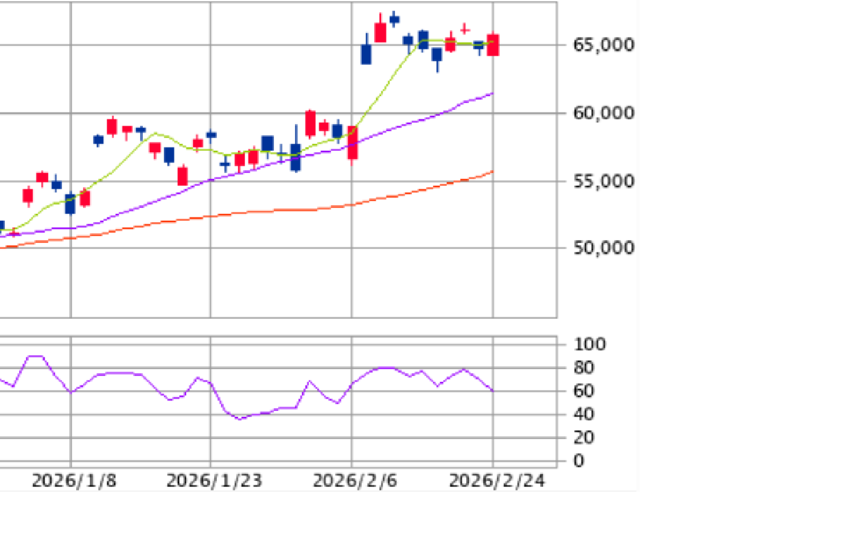The image size is (865, 559).
Task: Click the green moving average peak after 2026/1/8
Action: 156,133
